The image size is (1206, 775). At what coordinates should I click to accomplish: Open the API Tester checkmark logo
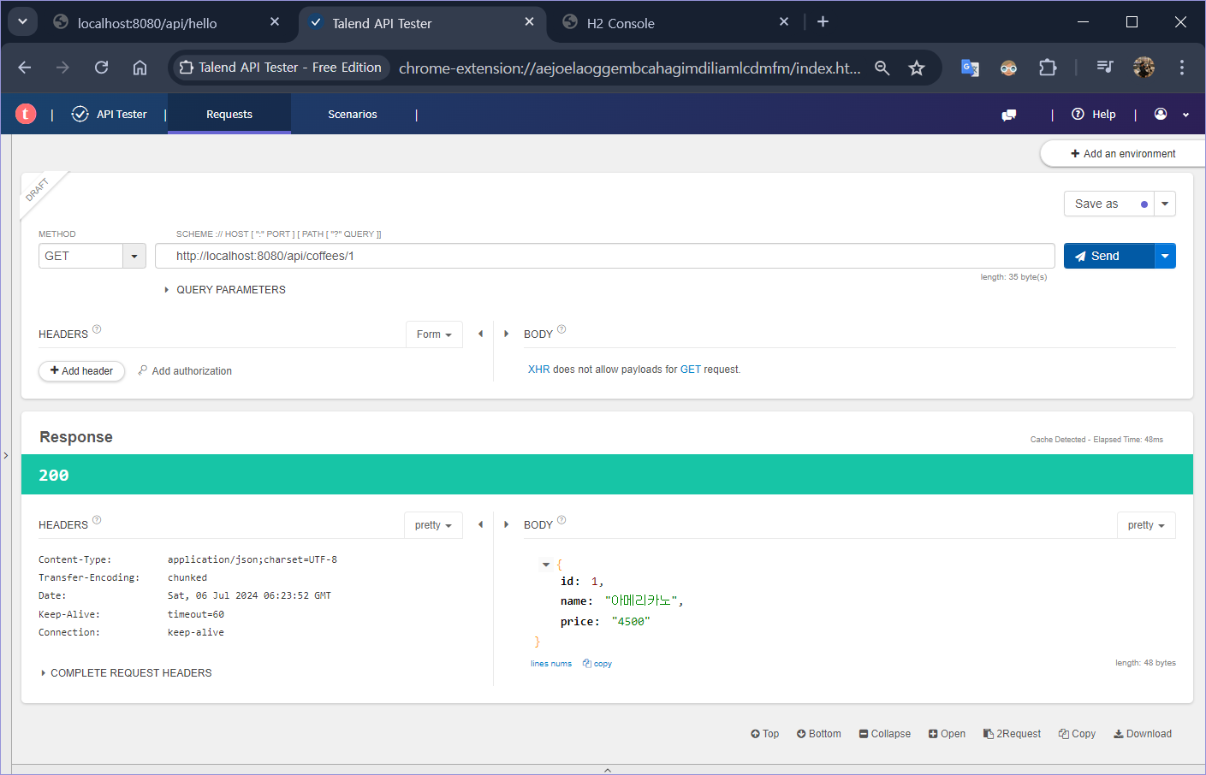pyautogui.click(x=80, y=114)
